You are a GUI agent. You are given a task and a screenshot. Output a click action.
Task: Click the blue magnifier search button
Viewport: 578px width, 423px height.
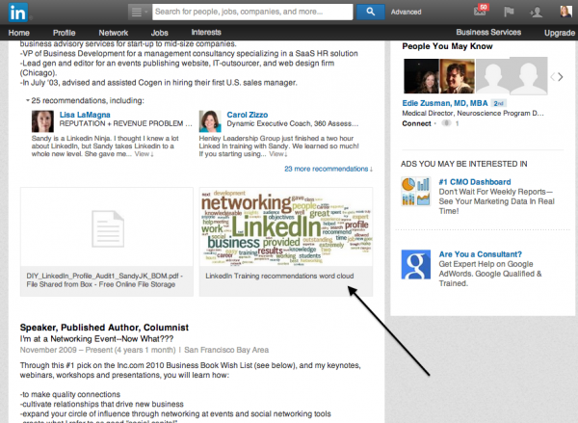(x=371, y=12)
